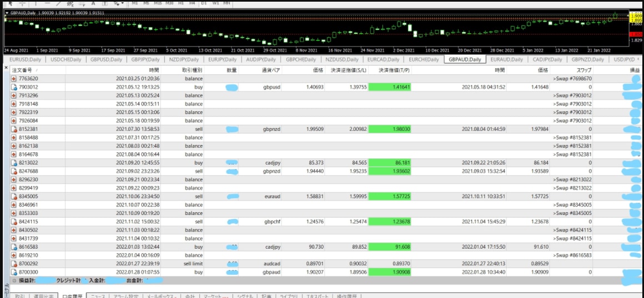Switch chart timeframe to D1
This screenshot has width=644, height=298.
point(204,2)
